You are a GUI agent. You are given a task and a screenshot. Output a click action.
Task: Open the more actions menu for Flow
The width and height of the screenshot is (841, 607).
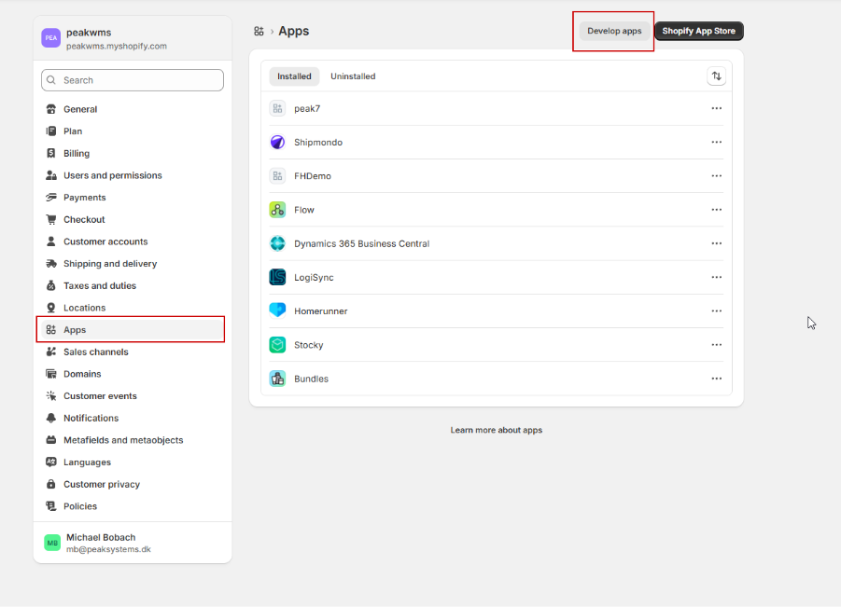click(717, 210)
